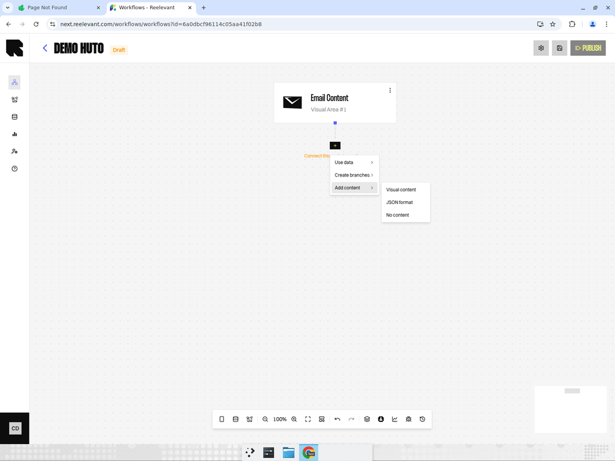Open the image assets icon in left sidebar

pyautogui.click(x=14, y=100)
